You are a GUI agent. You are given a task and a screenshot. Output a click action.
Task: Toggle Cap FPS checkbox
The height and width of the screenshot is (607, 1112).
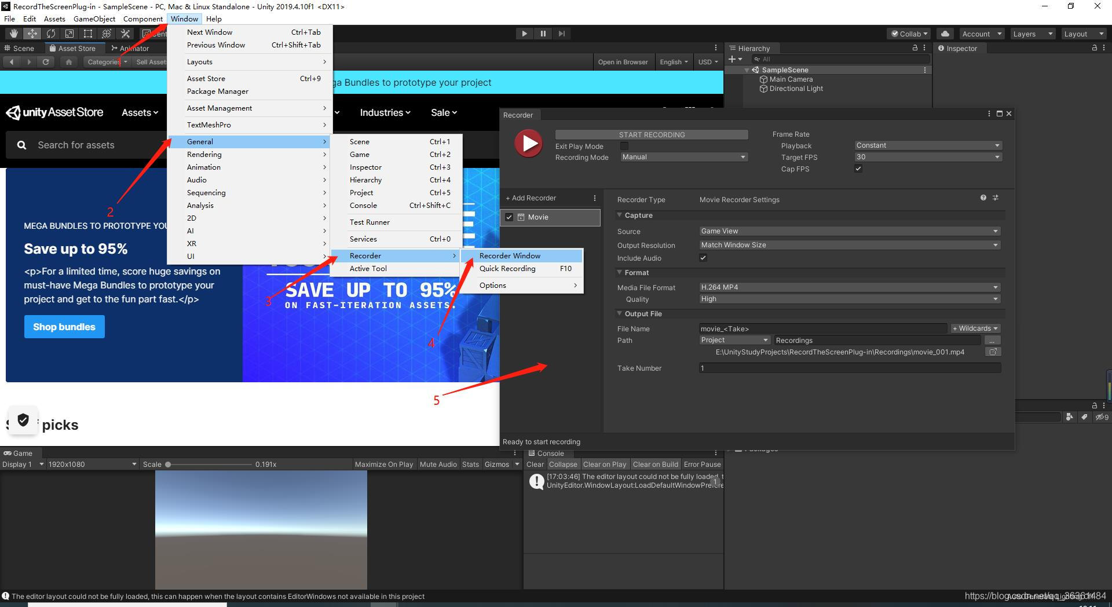pyautogui.click(x=858, y=169)
